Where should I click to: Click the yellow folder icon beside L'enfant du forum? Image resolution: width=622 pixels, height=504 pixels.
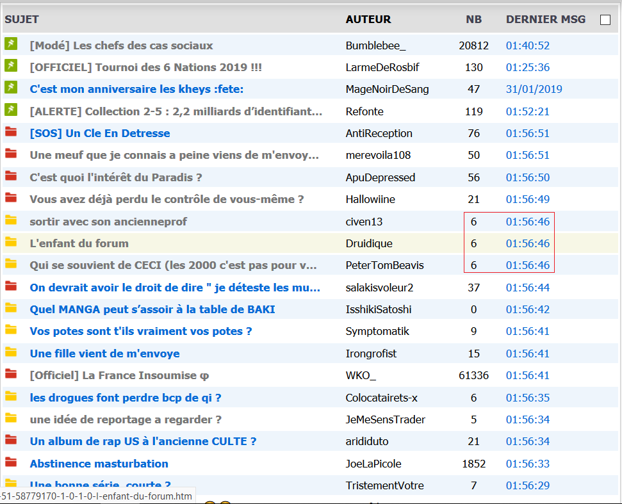11,242
